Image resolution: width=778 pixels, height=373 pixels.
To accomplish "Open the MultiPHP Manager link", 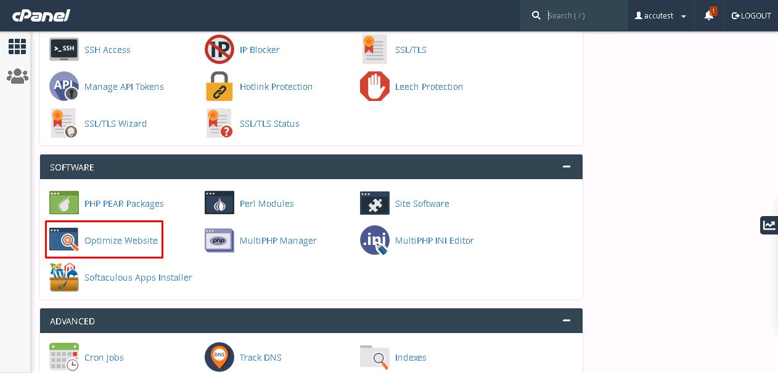I will [278, 241].
